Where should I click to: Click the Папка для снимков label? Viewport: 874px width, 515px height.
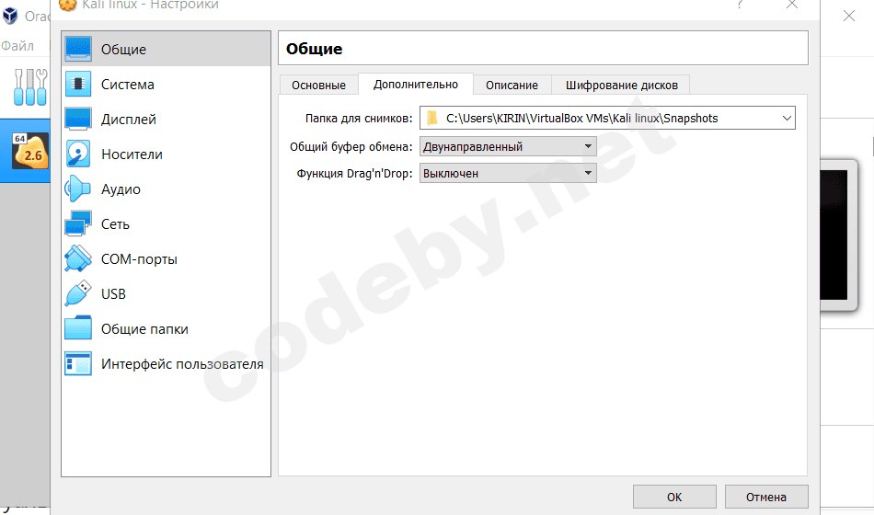(359, 118)
